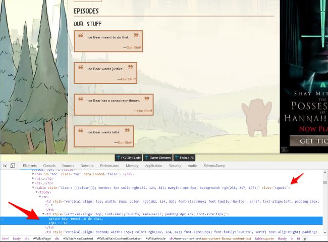Open the Network tab
The image size is (328, 242).
87,166
